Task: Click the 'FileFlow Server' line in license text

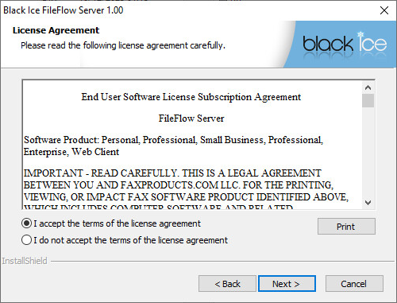Action: pos(191,118)
